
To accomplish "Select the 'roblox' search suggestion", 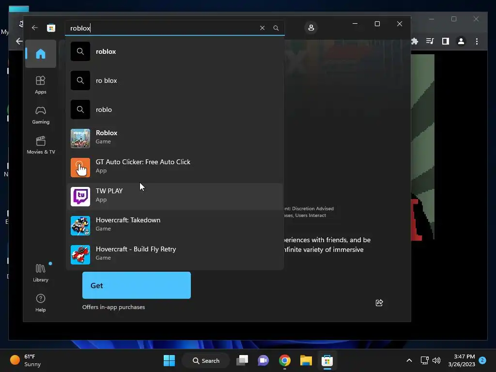I will [x=174, y=51].
